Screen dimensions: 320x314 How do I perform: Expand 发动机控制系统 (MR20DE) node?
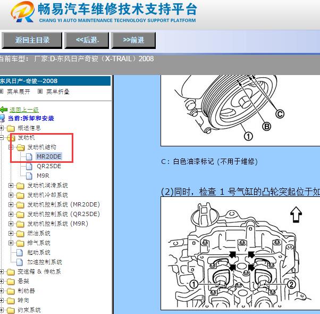pos(11,204)
